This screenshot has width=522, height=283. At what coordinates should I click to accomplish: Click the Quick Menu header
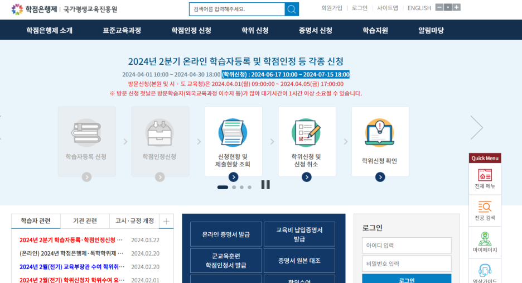[x=485, y=158]
